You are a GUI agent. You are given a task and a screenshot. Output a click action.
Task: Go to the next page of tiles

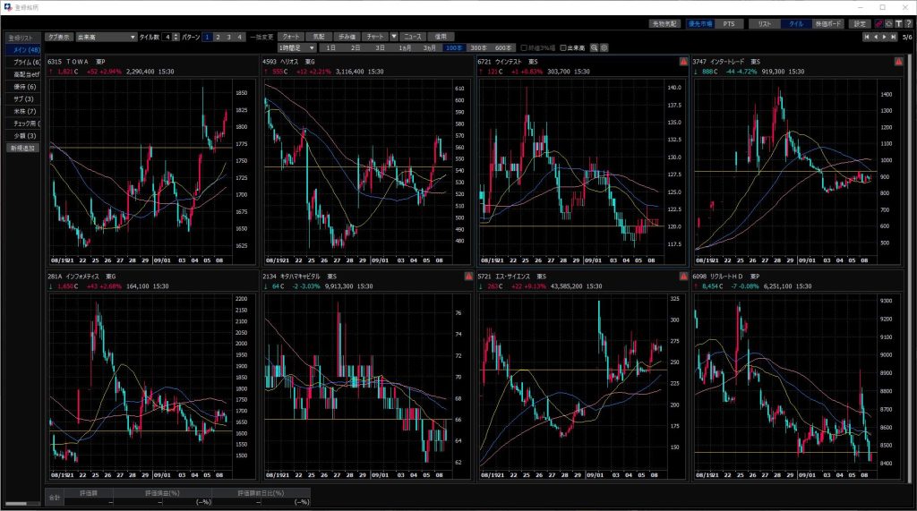[x=885, y=38]
